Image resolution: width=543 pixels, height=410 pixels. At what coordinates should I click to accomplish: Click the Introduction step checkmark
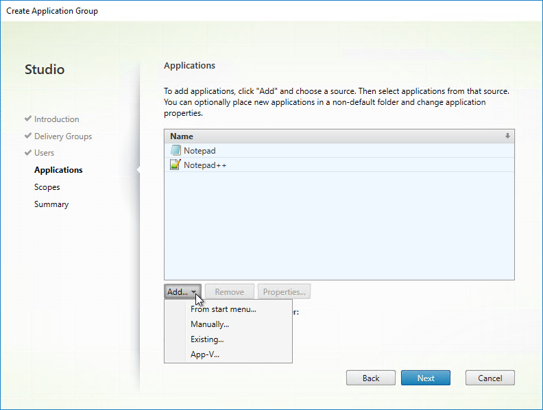[28, 119]
